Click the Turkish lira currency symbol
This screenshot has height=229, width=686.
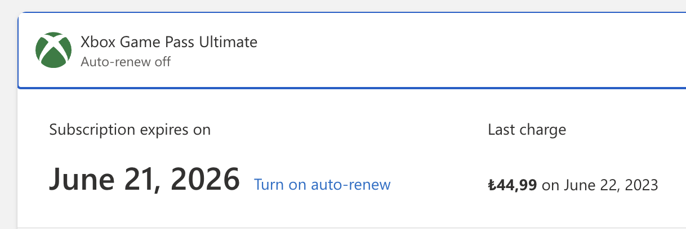coord(492,185)
